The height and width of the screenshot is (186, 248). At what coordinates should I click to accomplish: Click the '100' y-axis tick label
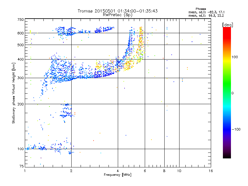pos(20,149)
